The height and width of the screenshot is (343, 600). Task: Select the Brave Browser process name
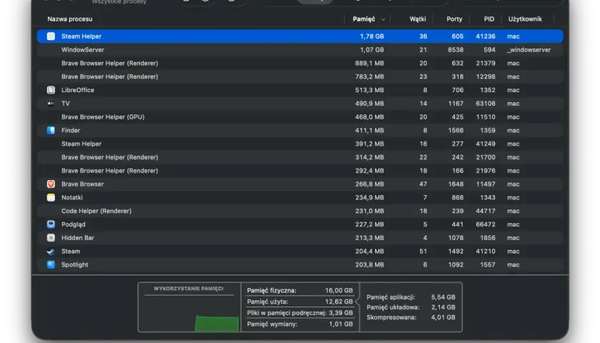(83, 184)
